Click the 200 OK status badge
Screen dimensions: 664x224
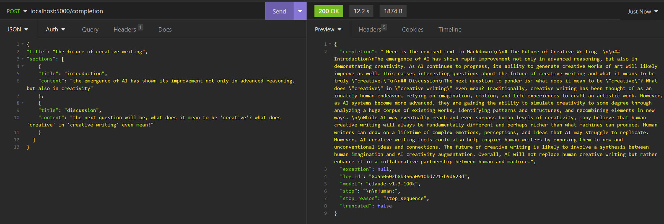coord(329,11)
